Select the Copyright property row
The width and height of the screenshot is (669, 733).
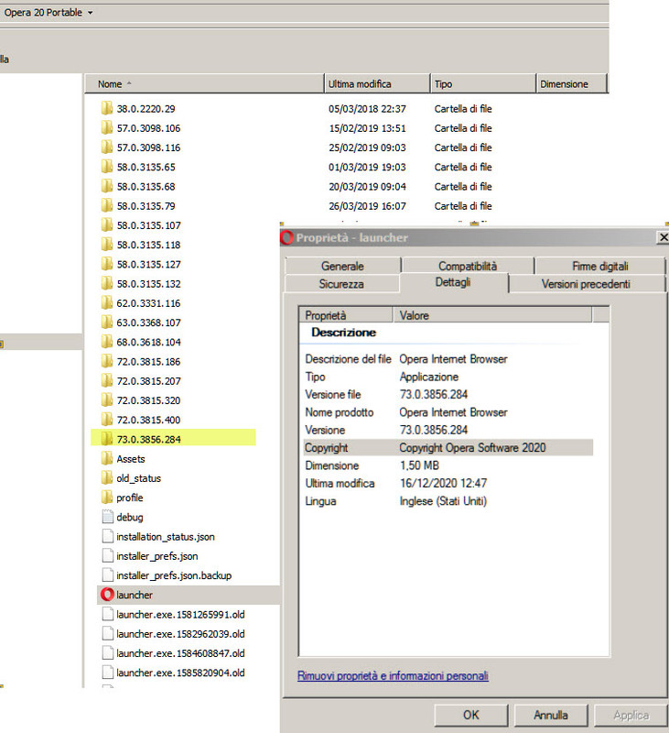coord(448,447)
